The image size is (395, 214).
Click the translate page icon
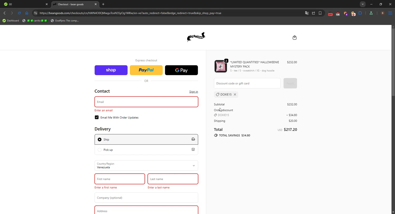(307, 13)
